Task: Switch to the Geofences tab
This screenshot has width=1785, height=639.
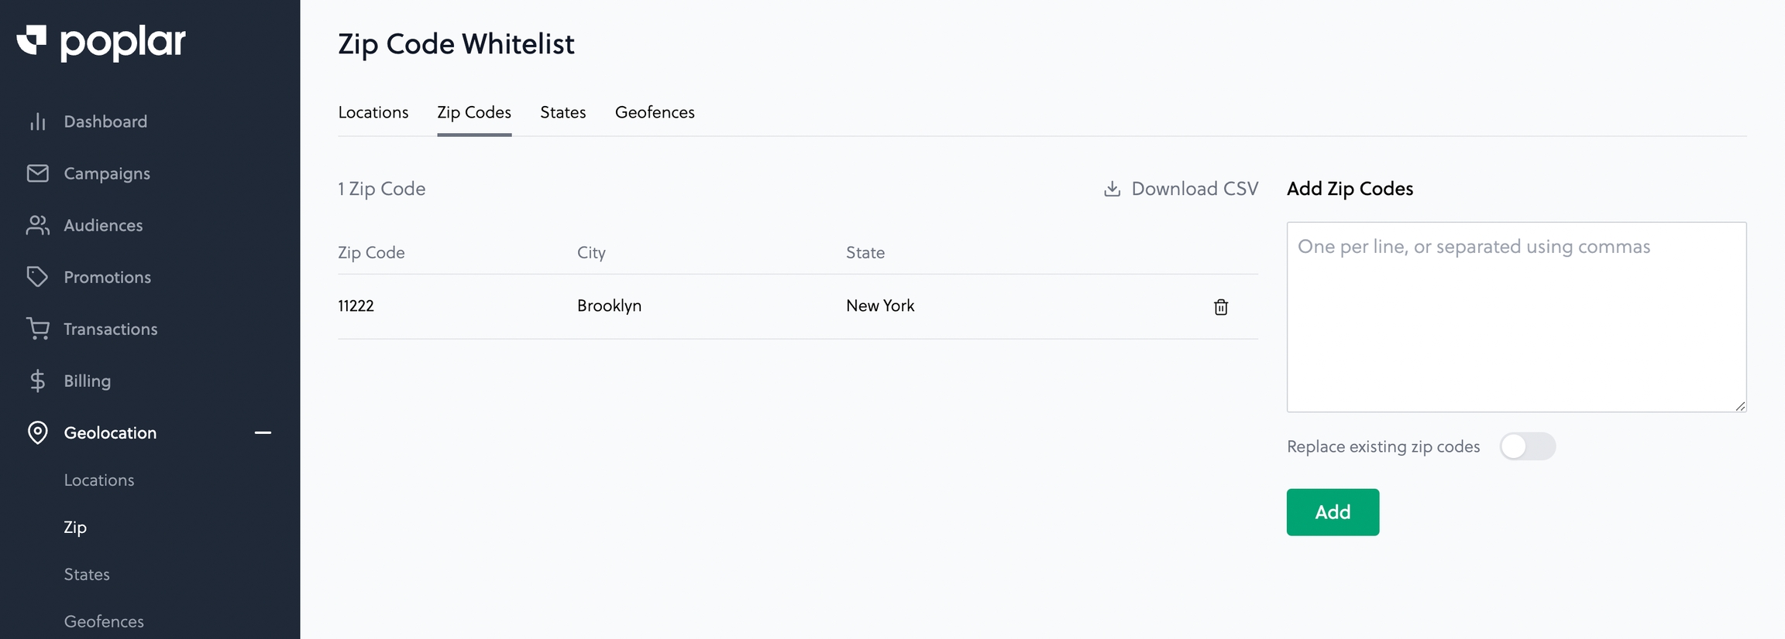Action: 654,112
